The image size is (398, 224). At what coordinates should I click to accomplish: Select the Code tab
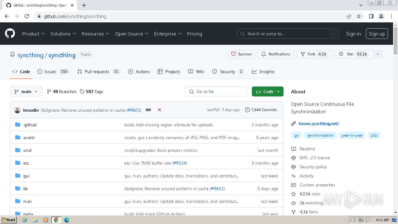pyautogui.click(x=21, y=72)
